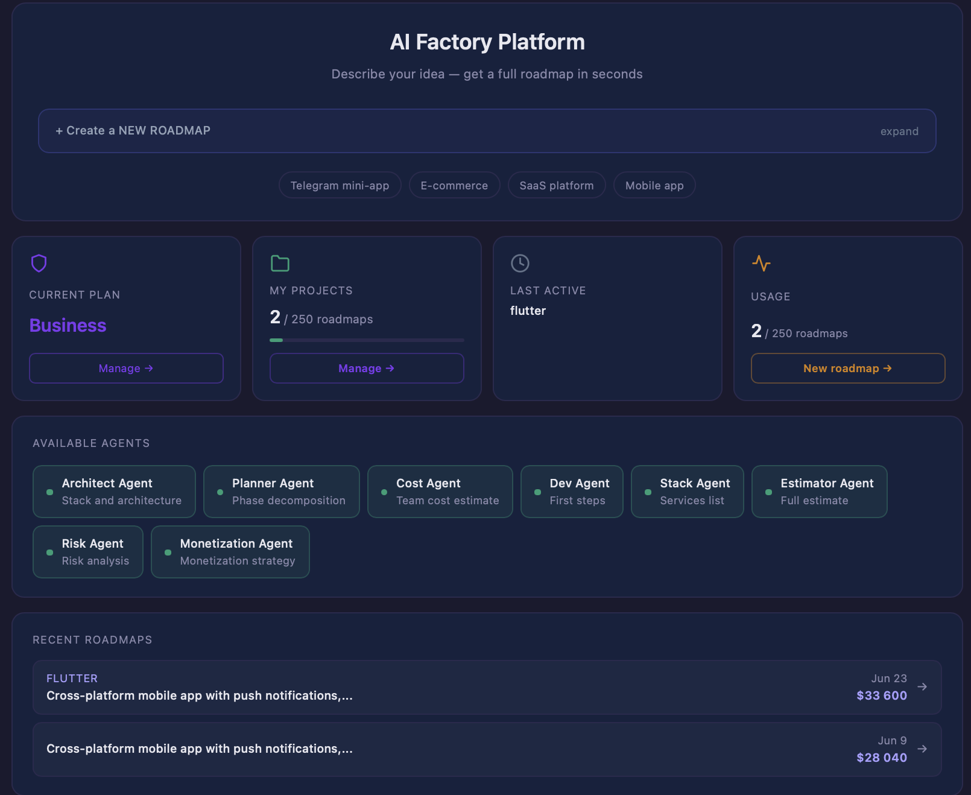Click Manage under My Projects

pyautogui.click(x=367, y=368)
